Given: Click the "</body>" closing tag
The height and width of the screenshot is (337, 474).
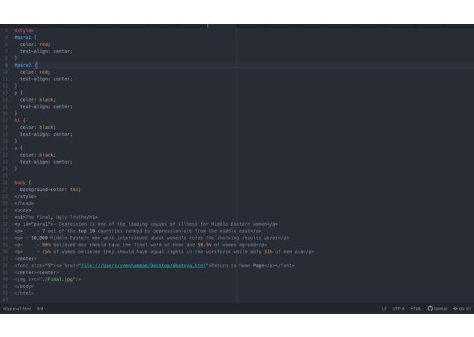Looking at the screenshot, I should point(24,287).
